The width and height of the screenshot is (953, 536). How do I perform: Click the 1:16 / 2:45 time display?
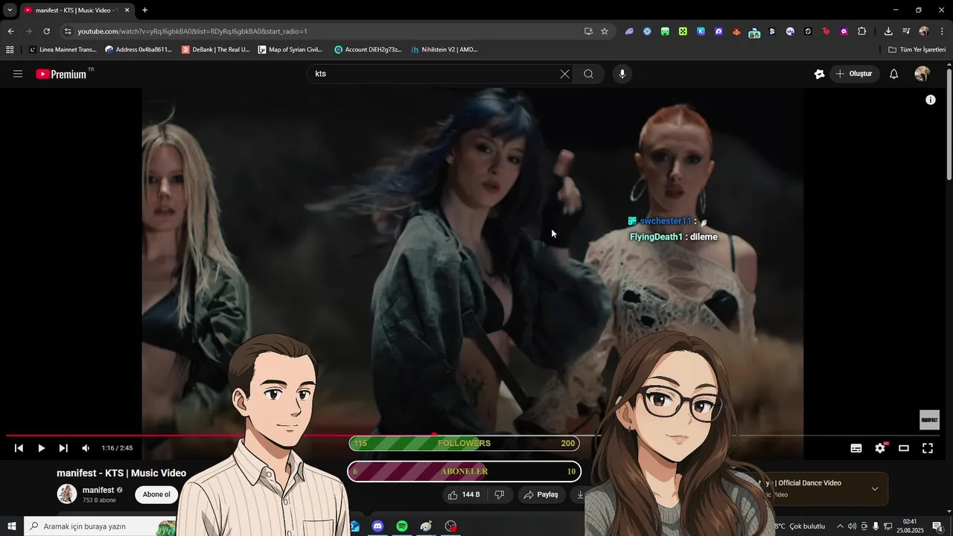point(117,448)
